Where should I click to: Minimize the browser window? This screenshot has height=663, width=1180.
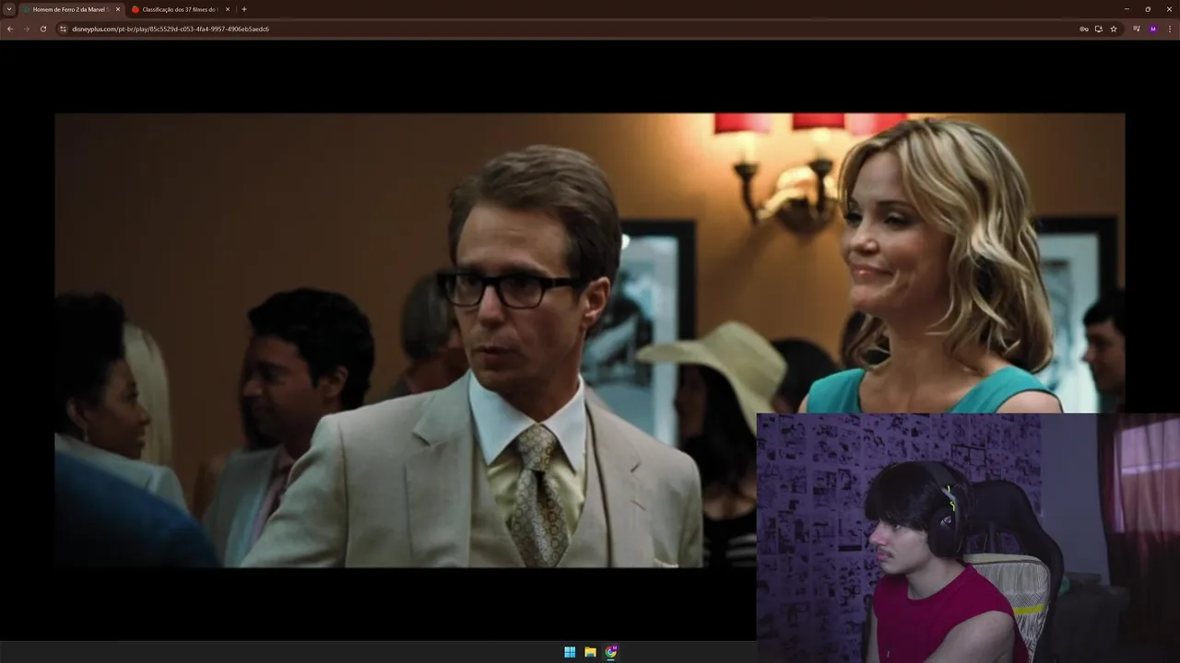pyautogui.click(x=1127, y=9)
